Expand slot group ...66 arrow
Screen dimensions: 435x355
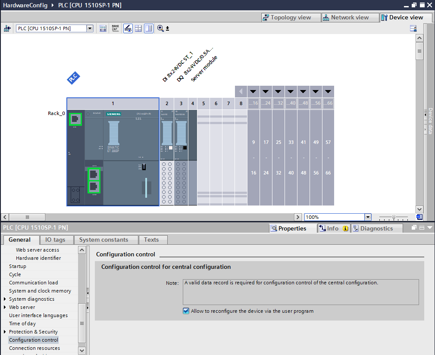pos(328,91)
